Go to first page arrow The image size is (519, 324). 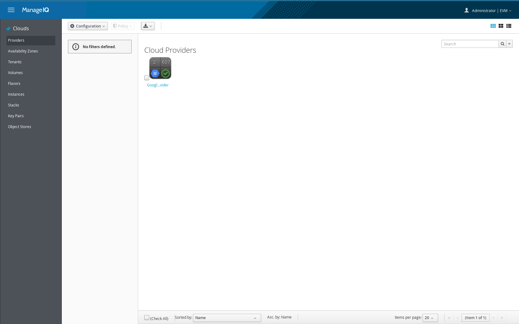[x=449, y=318]
